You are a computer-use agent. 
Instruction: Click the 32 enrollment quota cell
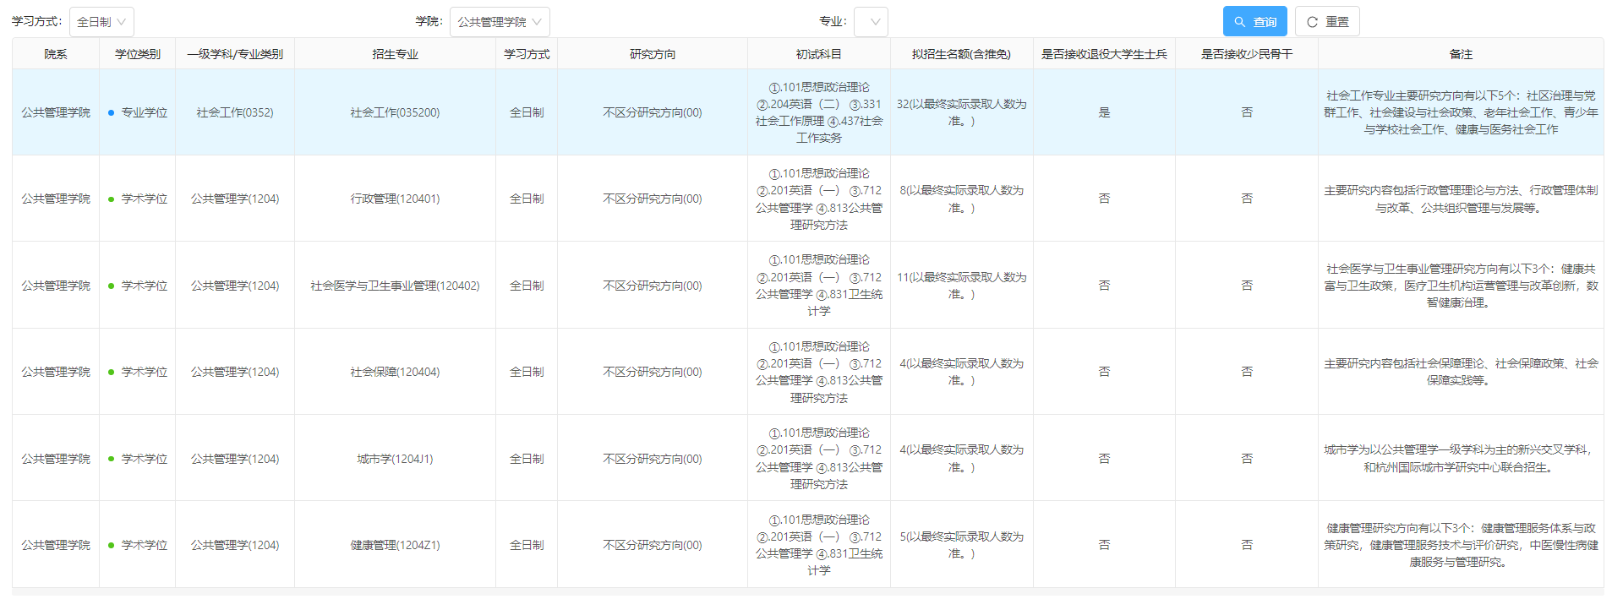coord(962,112)
